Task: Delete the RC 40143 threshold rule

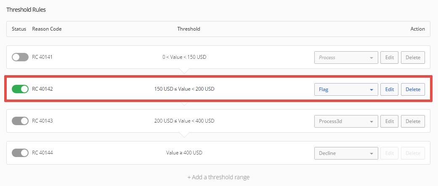Action: tap(413, 121)
